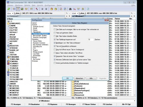Enable 'Strg+Auf öffnet neuen Tab im Vordergrund'
143x107 pixels.
[55, 50]
